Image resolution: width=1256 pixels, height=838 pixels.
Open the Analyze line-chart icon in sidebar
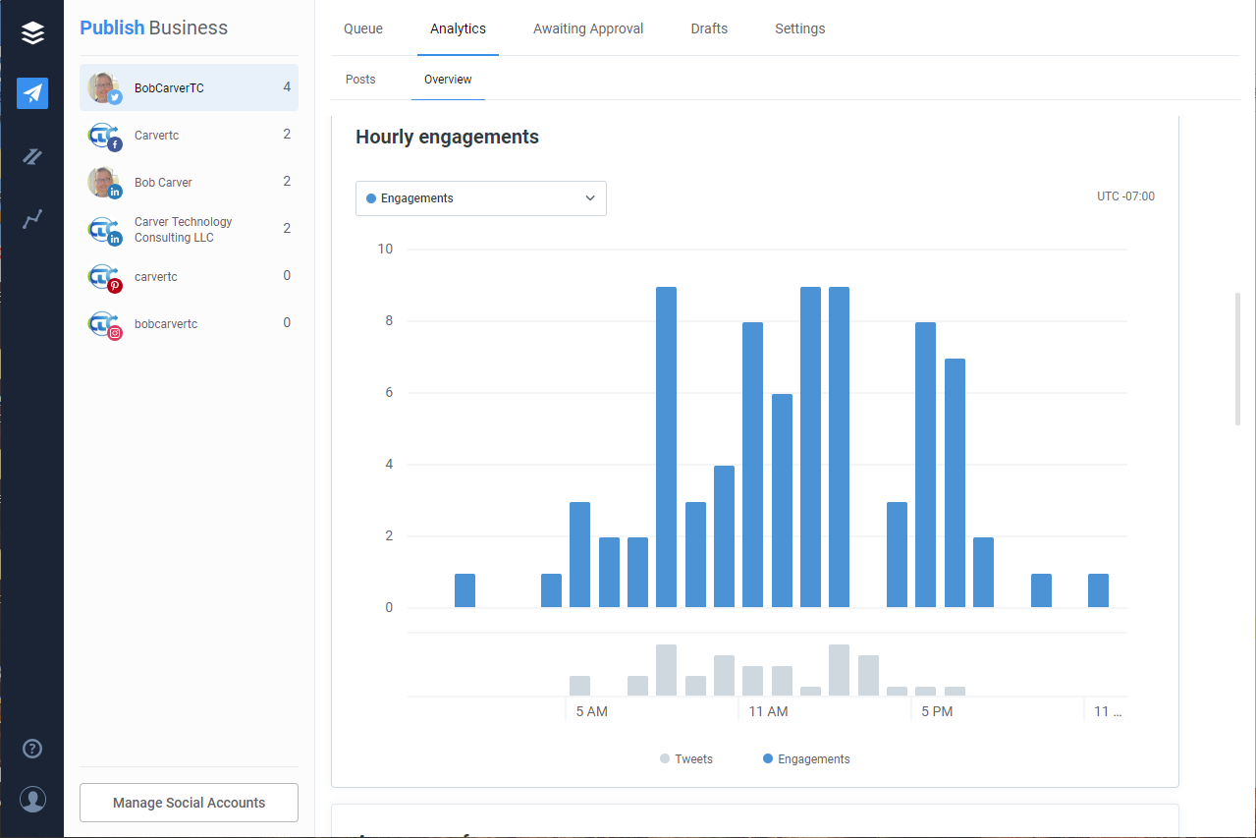[32, 219]
